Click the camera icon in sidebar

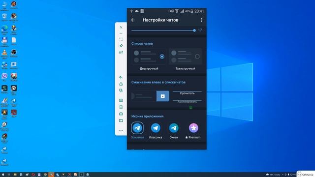pos(121,114)
